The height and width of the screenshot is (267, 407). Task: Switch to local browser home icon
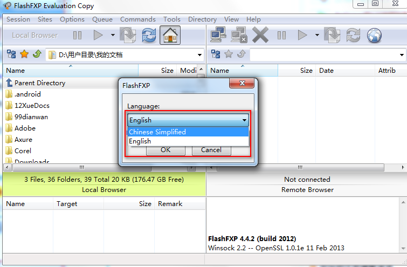[x=170, y=35]
